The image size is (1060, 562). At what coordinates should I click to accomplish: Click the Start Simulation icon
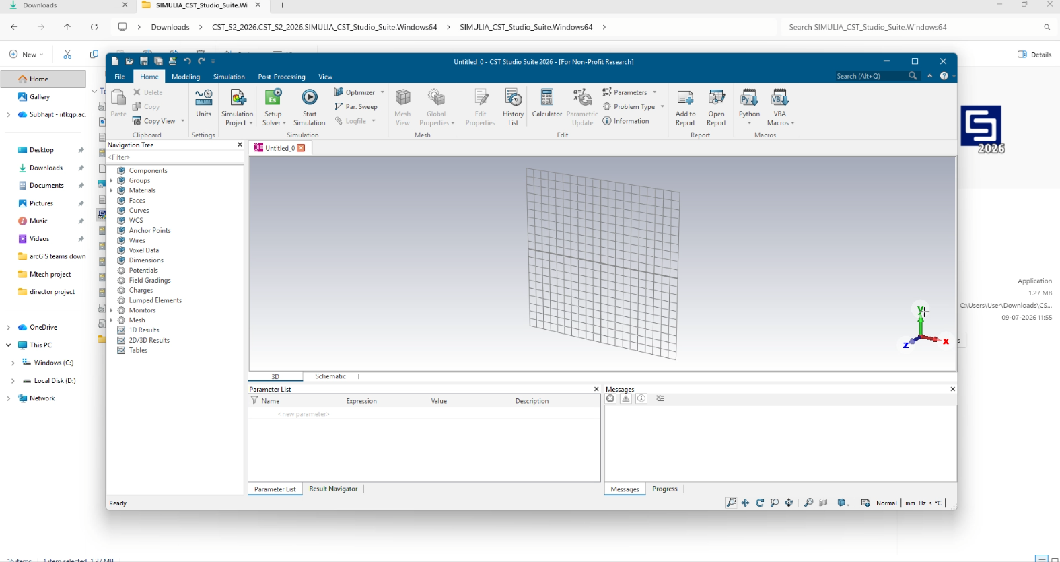[310, 98]
